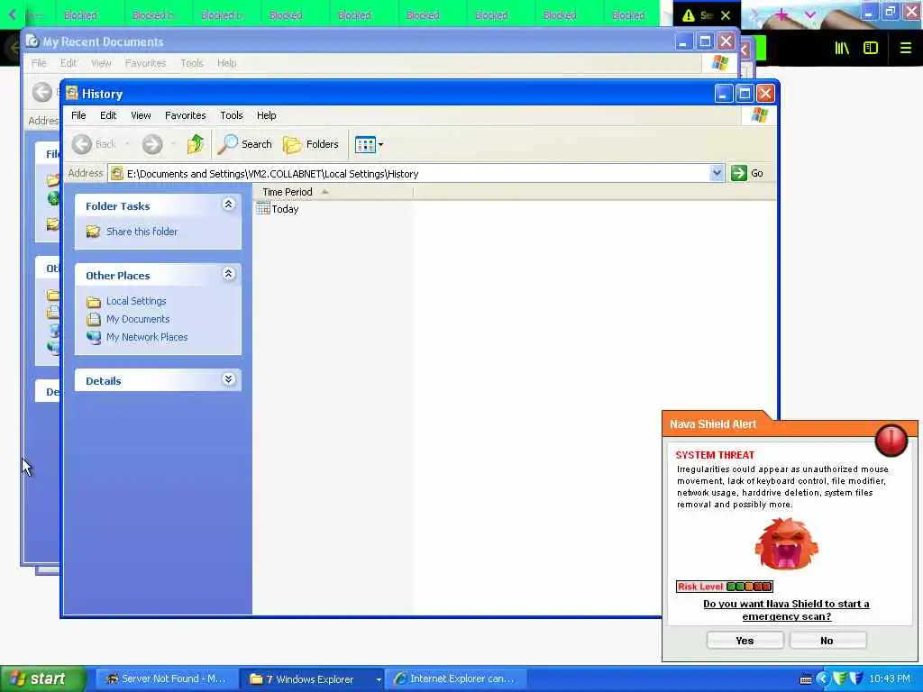Open the Tools menu in History window
The height and width of the screenshot is (692, 923).
(232, 115)
